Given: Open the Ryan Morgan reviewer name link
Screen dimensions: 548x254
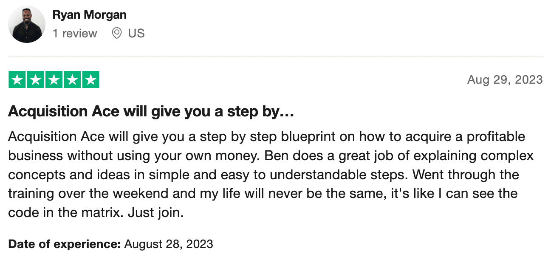Looking at the screenshot, I should (x=89, y=15).
